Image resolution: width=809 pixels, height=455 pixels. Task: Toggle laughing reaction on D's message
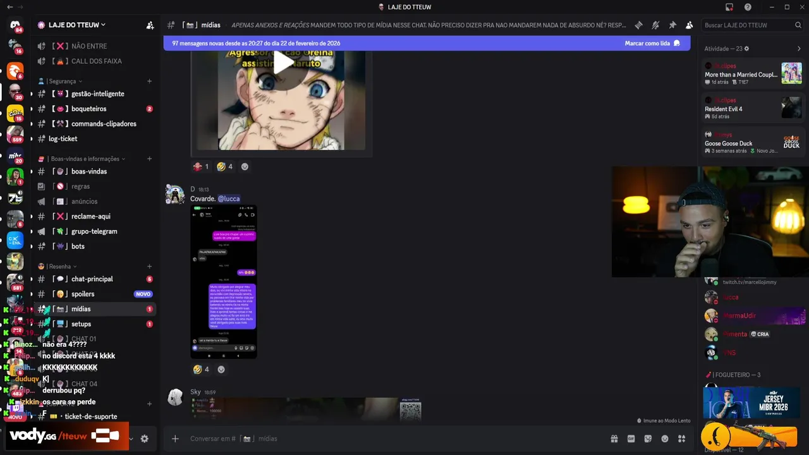[x=201, y=369]
